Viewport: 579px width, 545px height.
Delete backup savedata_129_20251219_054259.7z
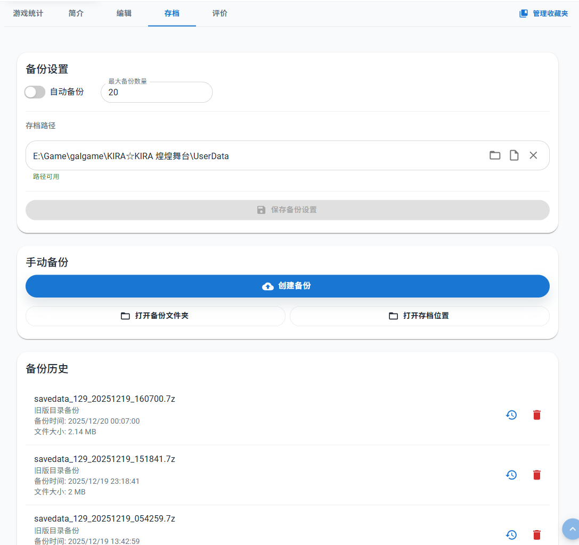[537, 535]
